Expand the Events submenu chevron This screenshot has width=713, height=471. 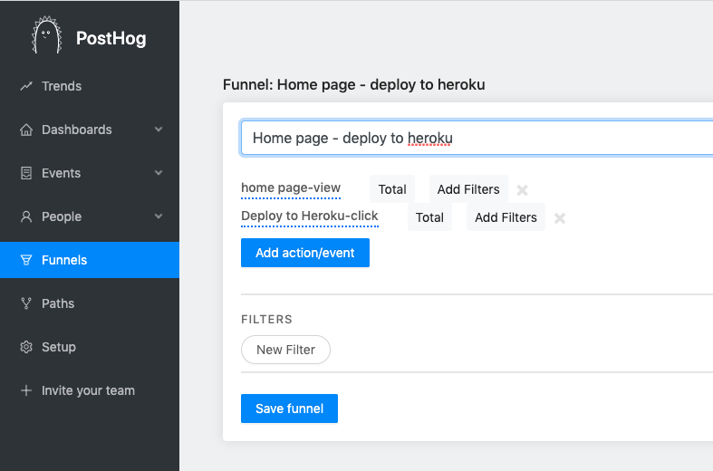159,173
